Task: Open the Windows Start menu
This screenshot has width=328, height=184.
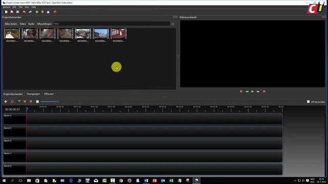Action: (4, 180)
